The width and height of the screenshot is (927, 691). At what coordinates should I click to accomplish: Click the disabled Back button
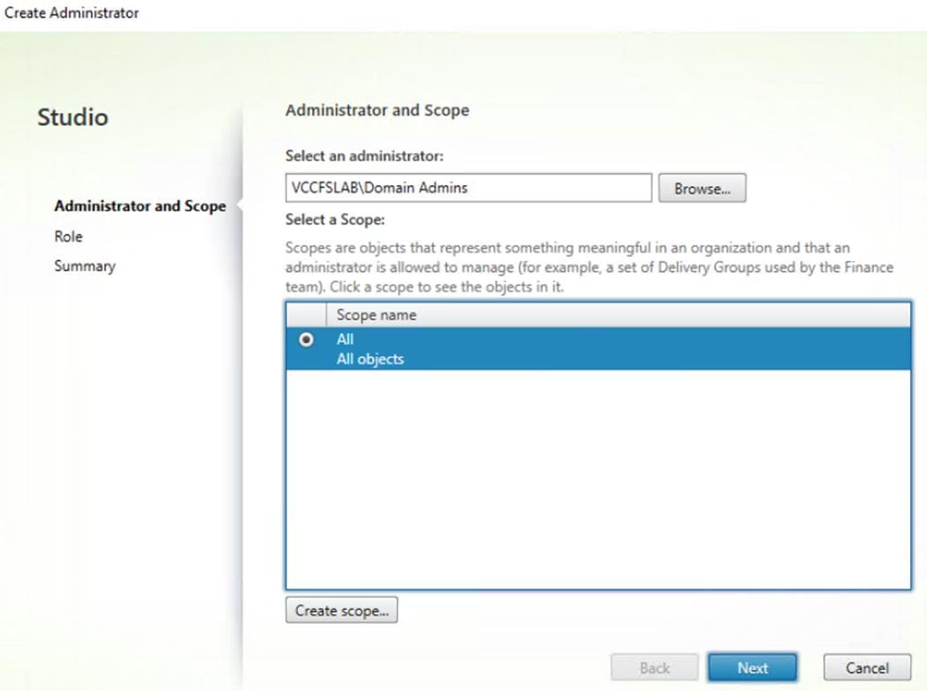(654, 667)
